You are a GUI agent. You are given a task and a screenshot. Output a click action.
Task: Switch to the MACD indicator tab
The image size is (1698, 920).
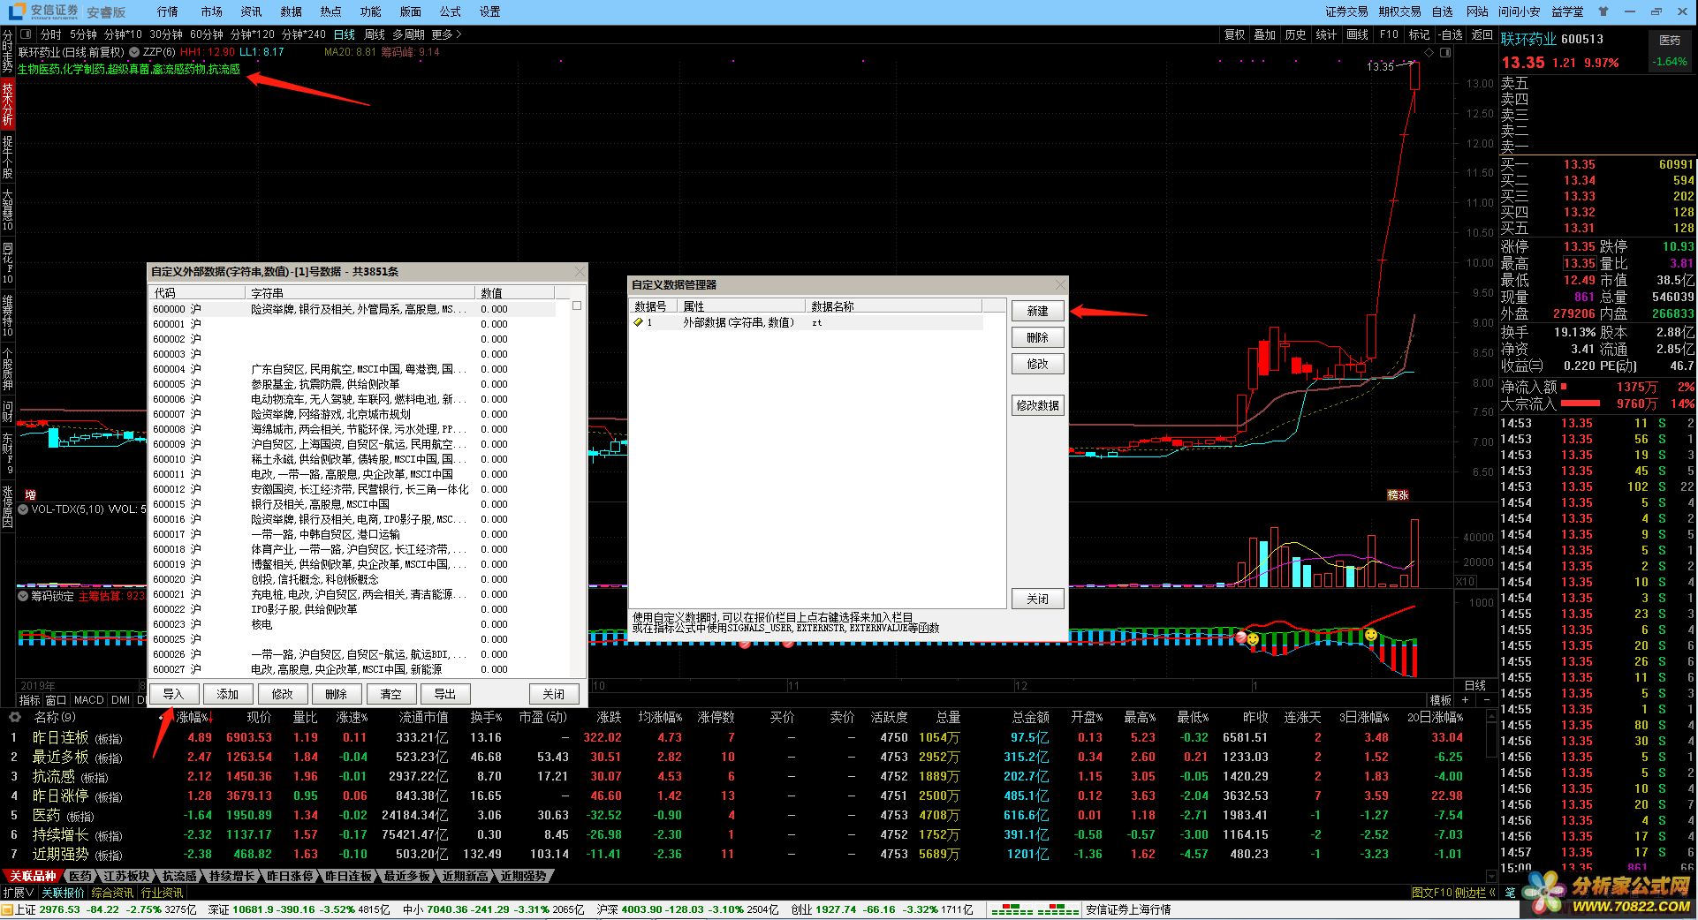coord(88,699)
